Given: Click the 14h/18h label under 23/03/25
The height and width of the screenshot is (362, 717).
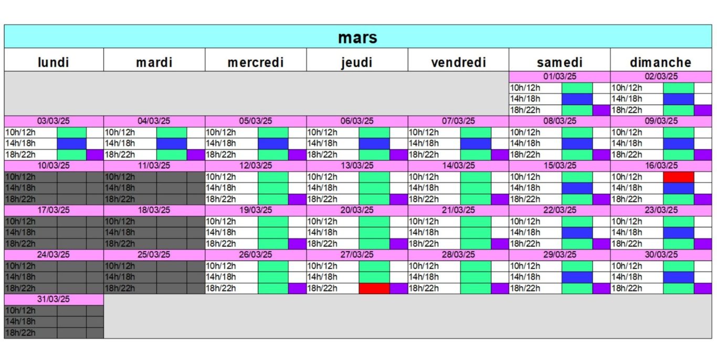Looking at the screenshot, I should pos(626,232).
